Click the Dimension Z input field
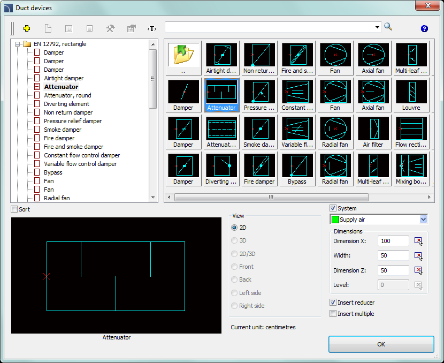This screenshot has height=363, width=444. tap(393, 270)
